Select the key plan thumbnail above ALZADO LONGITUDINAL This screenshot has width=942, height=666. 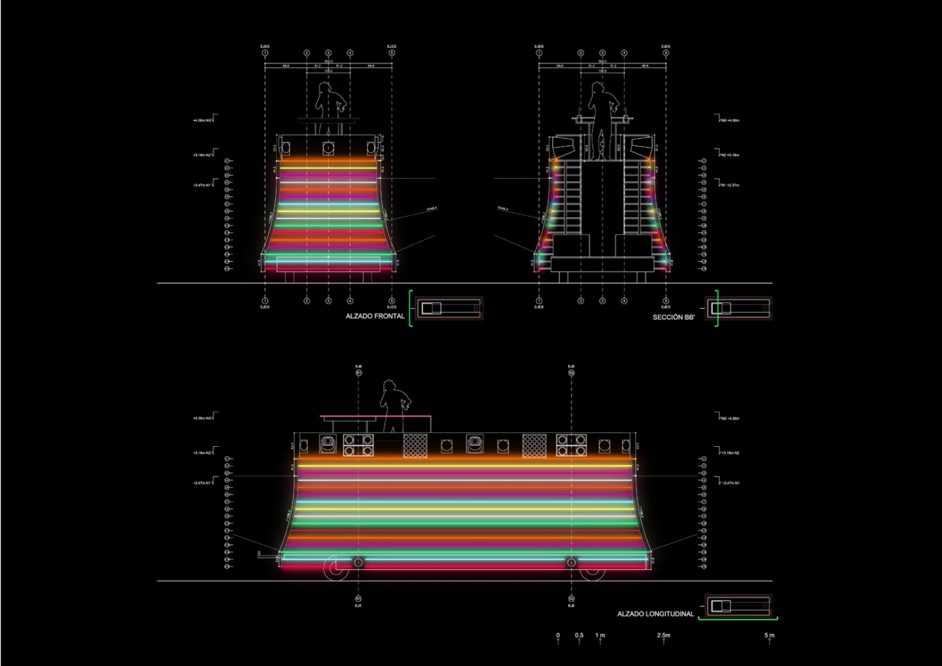point(739,606)
